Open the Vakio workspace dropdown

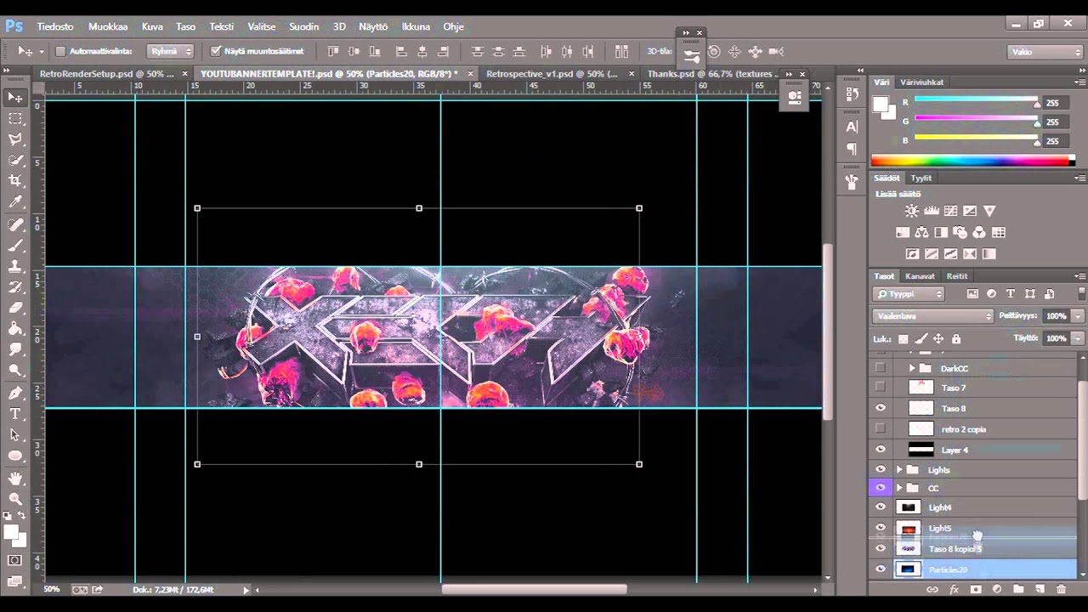click(1045, 52)
